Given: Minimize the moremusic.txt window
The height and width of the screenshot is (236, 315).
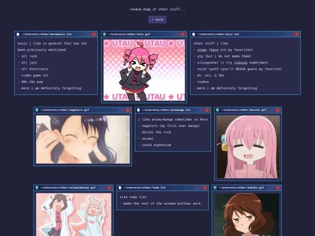Looking at the screenshot, I should (x=85, y=34).
